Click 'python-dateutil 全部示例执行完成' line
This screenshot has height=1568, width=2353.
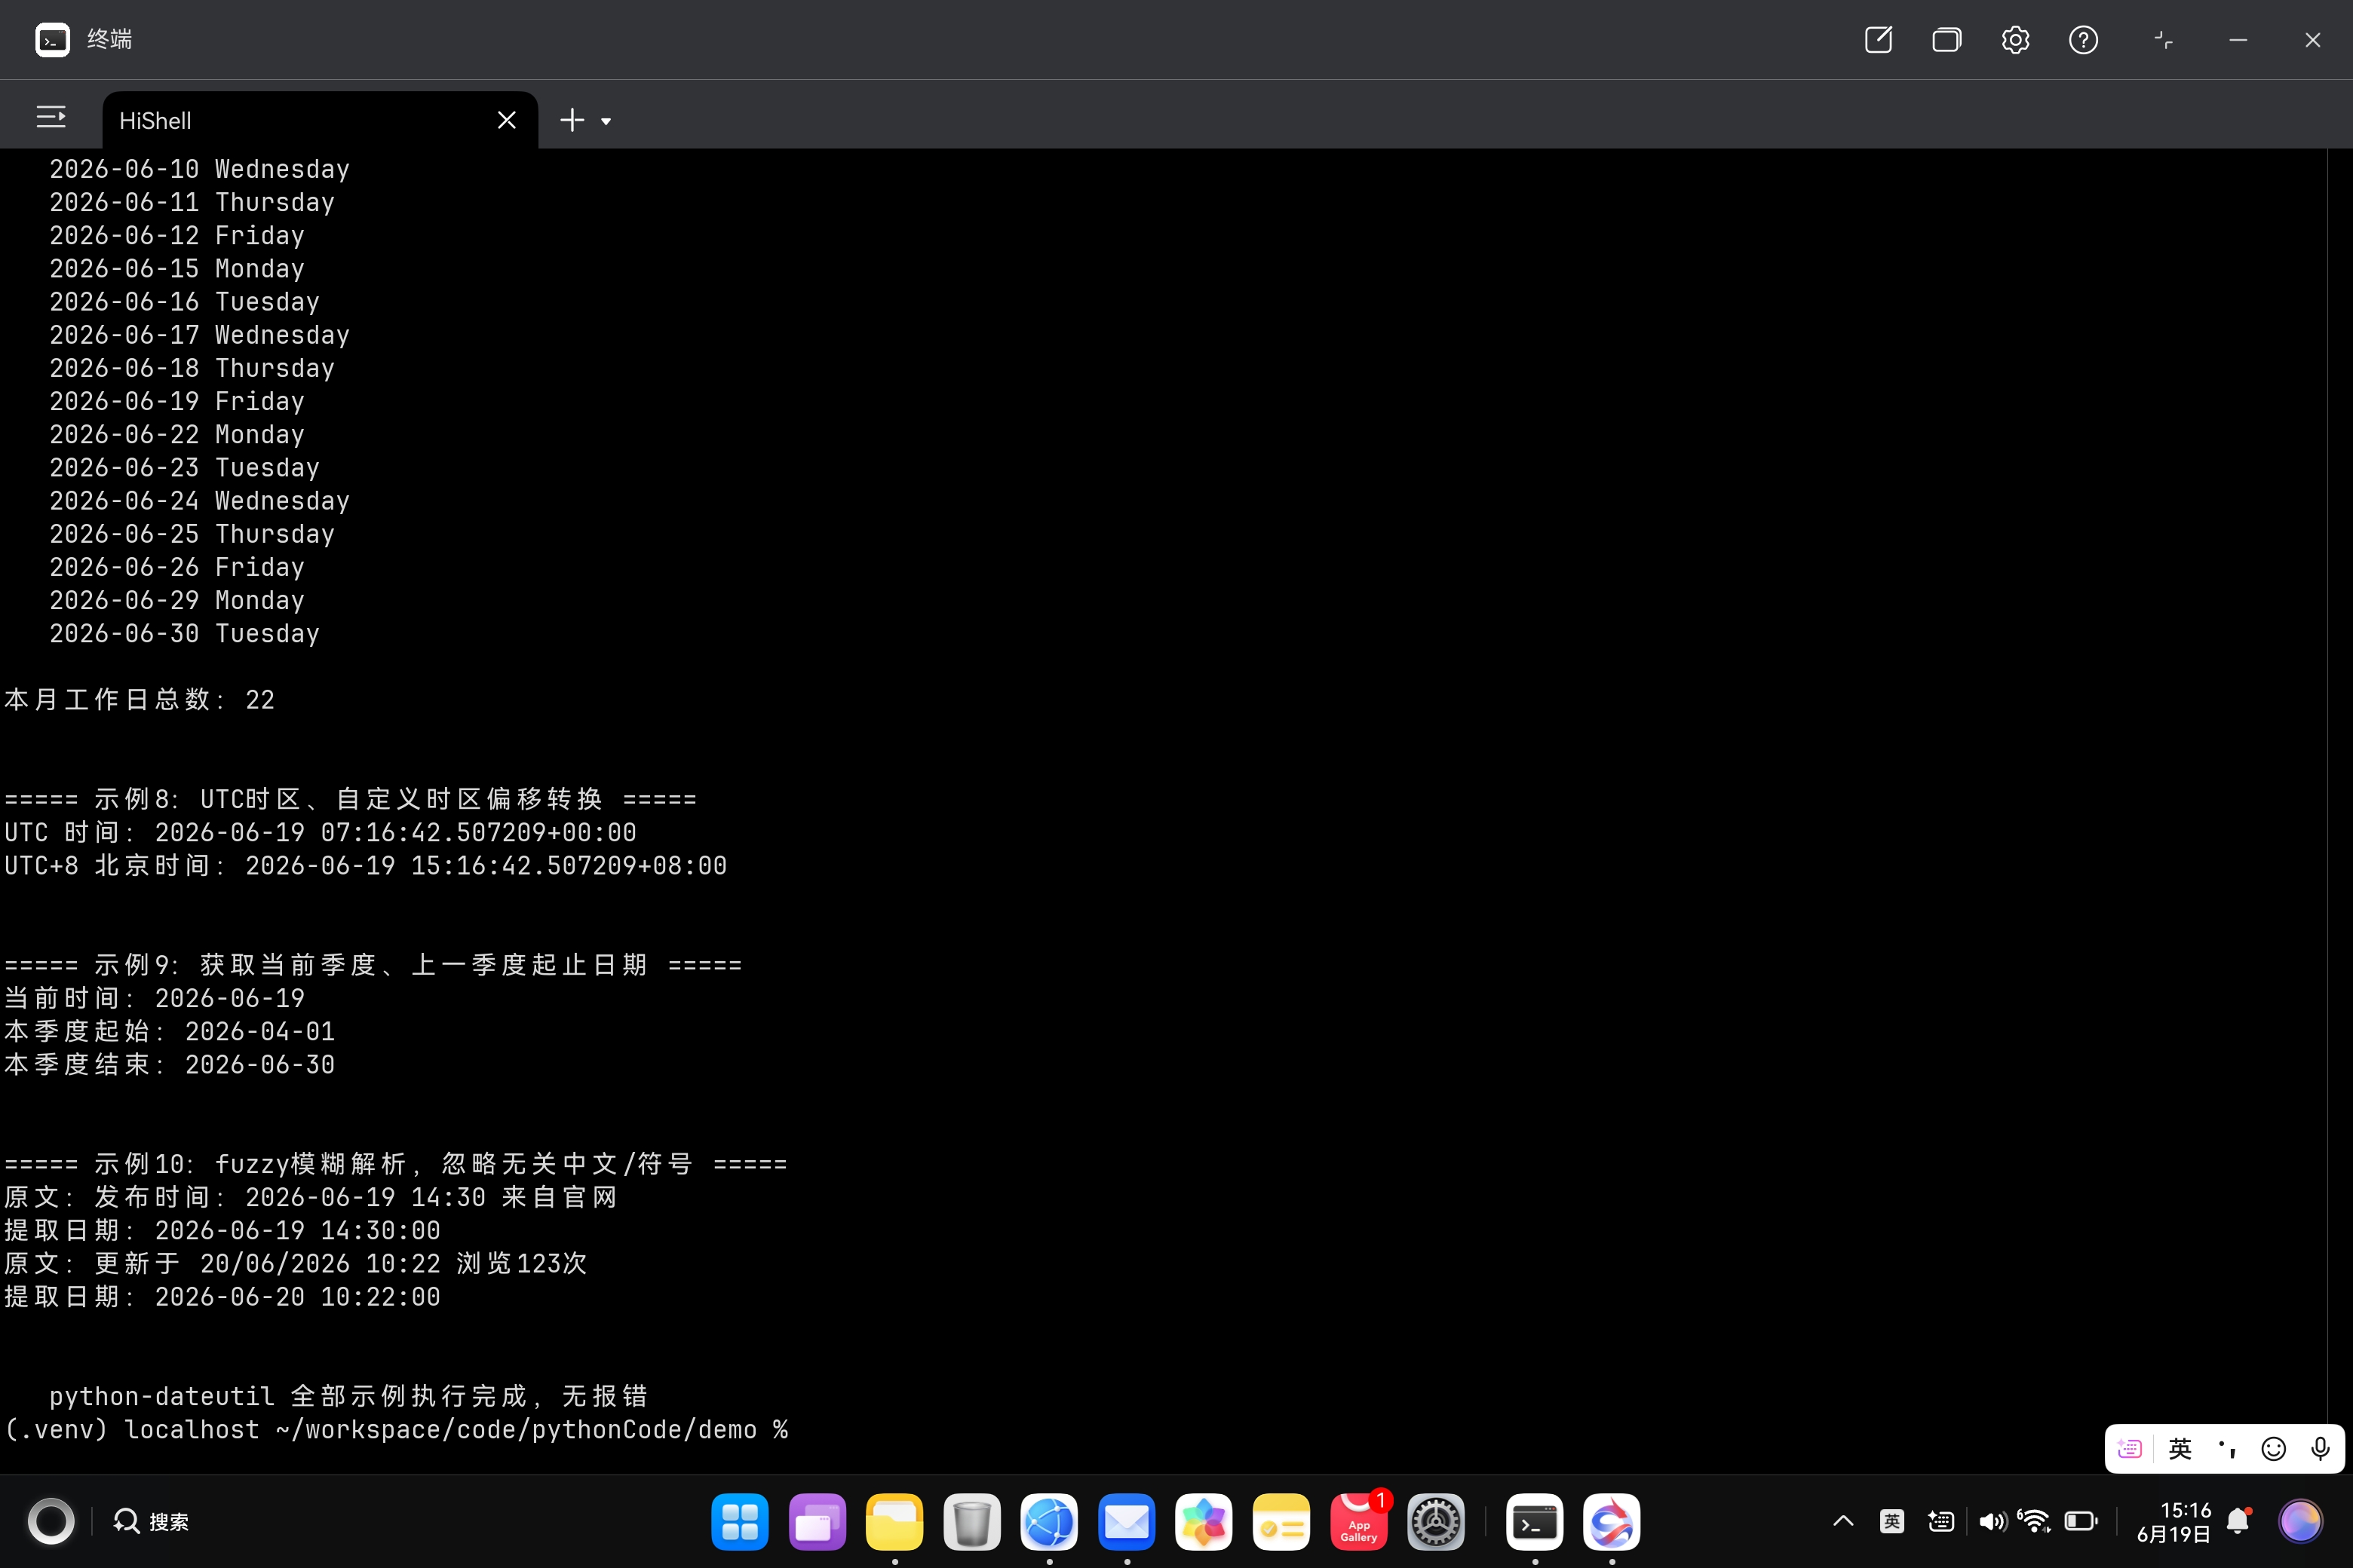(348, 1397)
